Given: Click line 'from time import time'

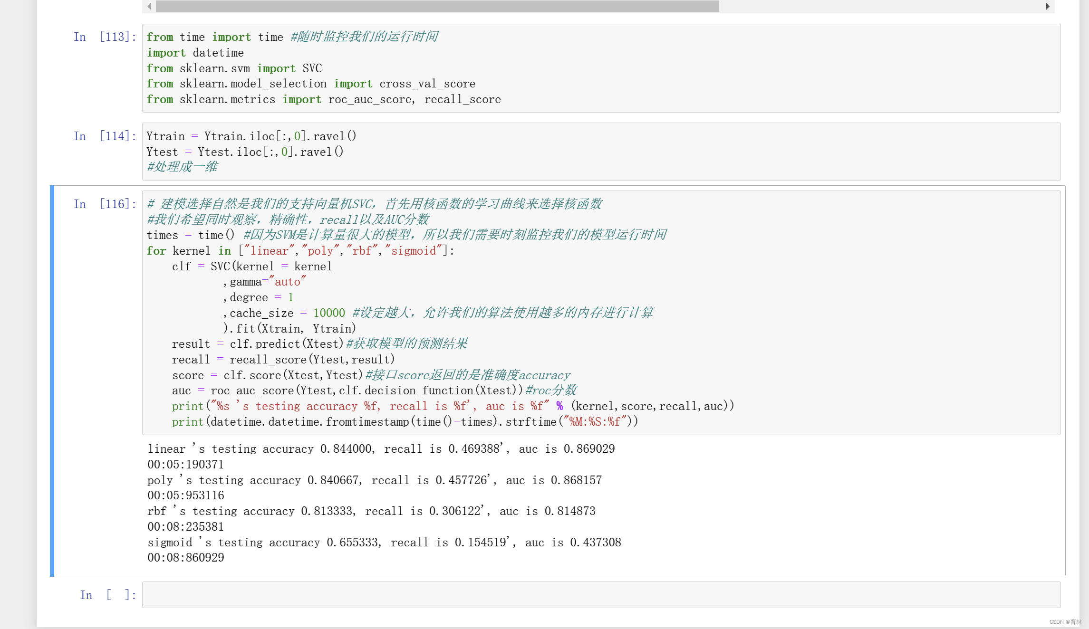Looking at the screenshot, I should pos(215,37).
